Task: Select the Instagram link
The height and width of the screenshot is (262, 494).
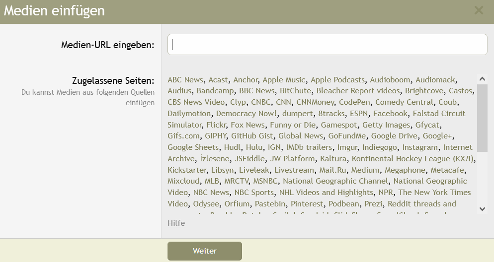Action: (420, 147)
